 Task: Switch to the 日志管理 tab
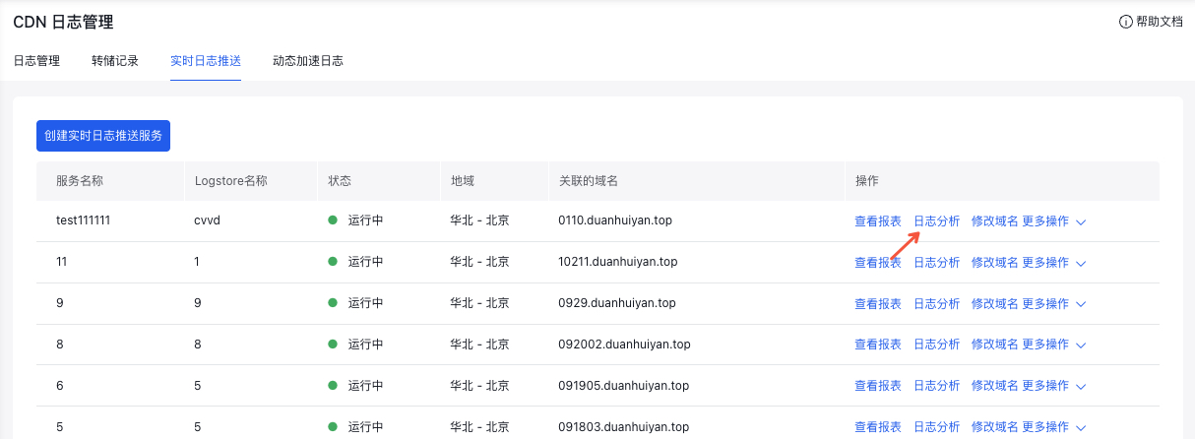tap(36, 61)
